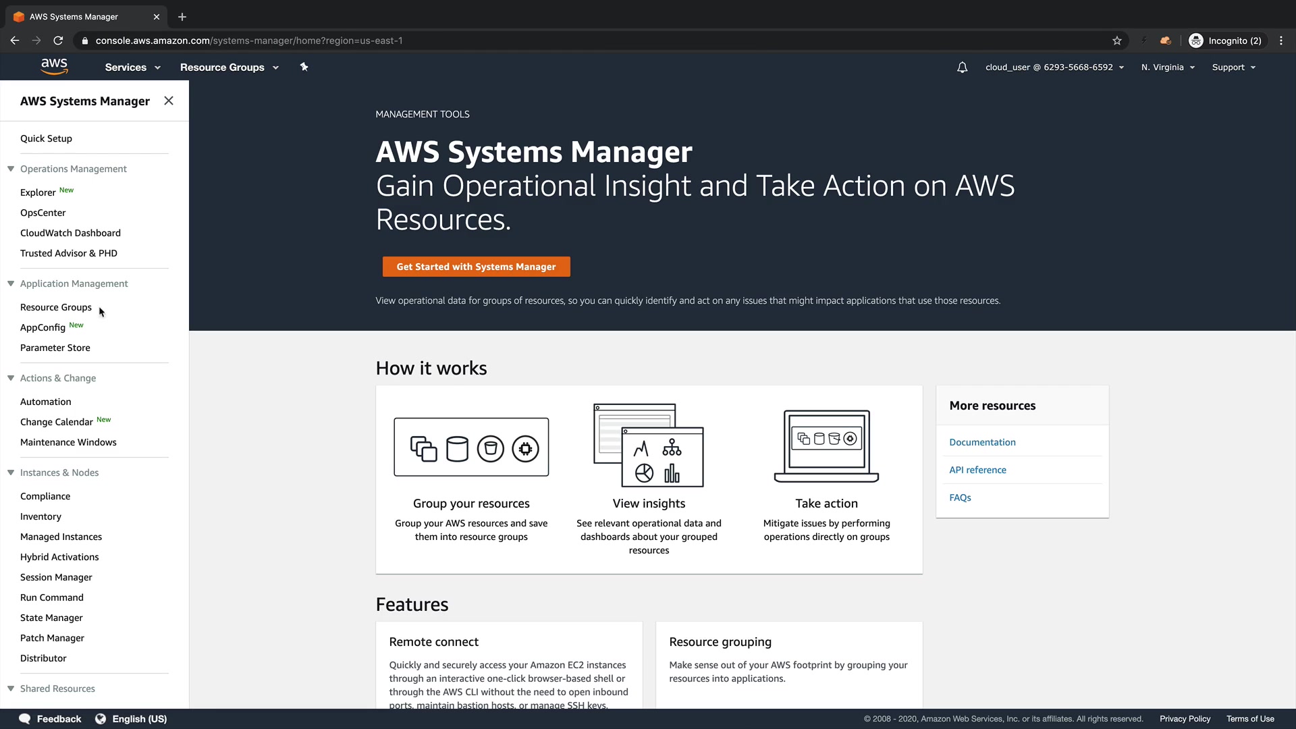This screenshot has height=729, width=1296.
Task: Reload the page with the refresh icon
Action: (59, 40)
